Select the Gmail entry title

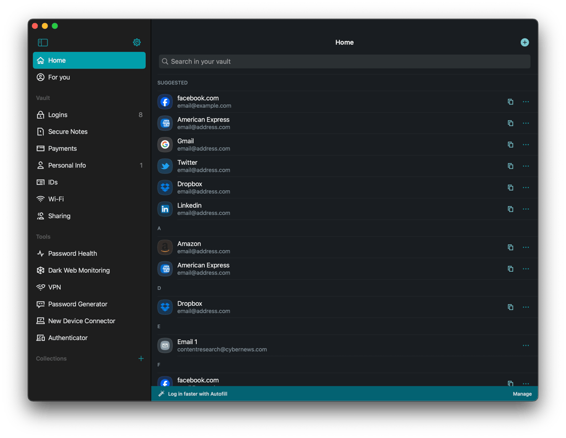coord(186,141)
